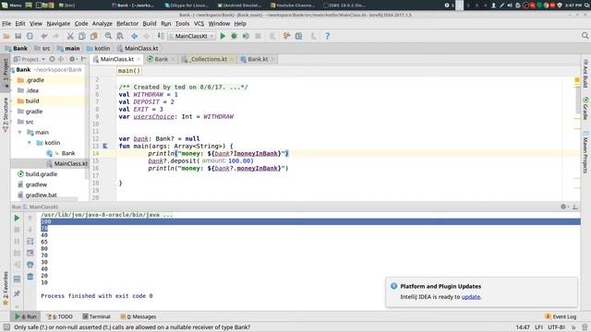The image size is (591, 332).
Task: Toggle soft-wrap icon in Run panel
Action: (30, 242)
